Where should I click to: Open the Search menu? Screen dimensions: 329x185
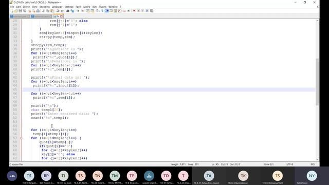pyautogui.click(x=26, y=7)
